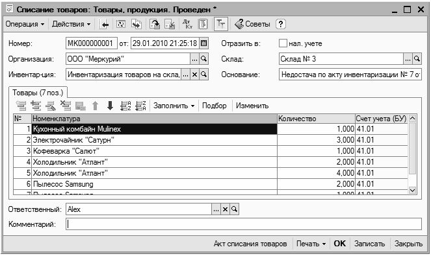
Task: Select row Кухонный комбайн Mulinex
Action: coord(154,129)
